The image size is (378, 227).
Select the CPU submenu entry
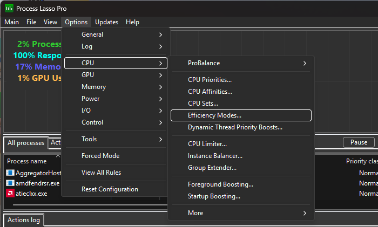(x=116, y=63)
